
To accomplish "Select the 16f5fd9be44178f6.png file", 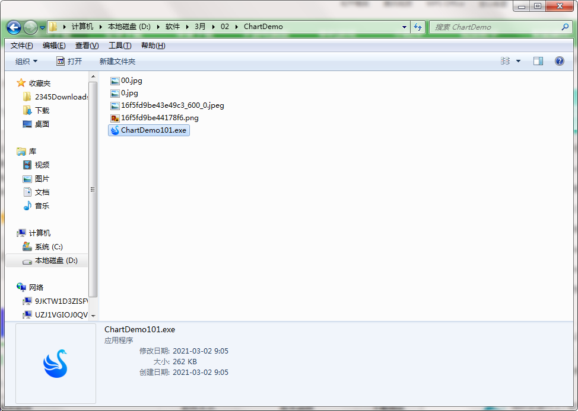I will (x=159, y=118).
